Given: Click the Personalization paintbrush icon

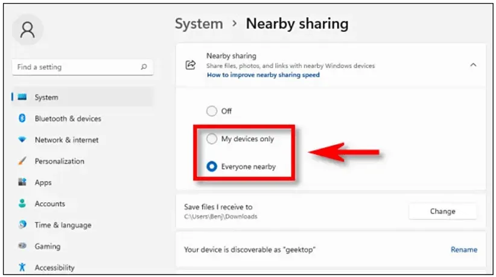Looking at the screenshot, I should [23, 161].
